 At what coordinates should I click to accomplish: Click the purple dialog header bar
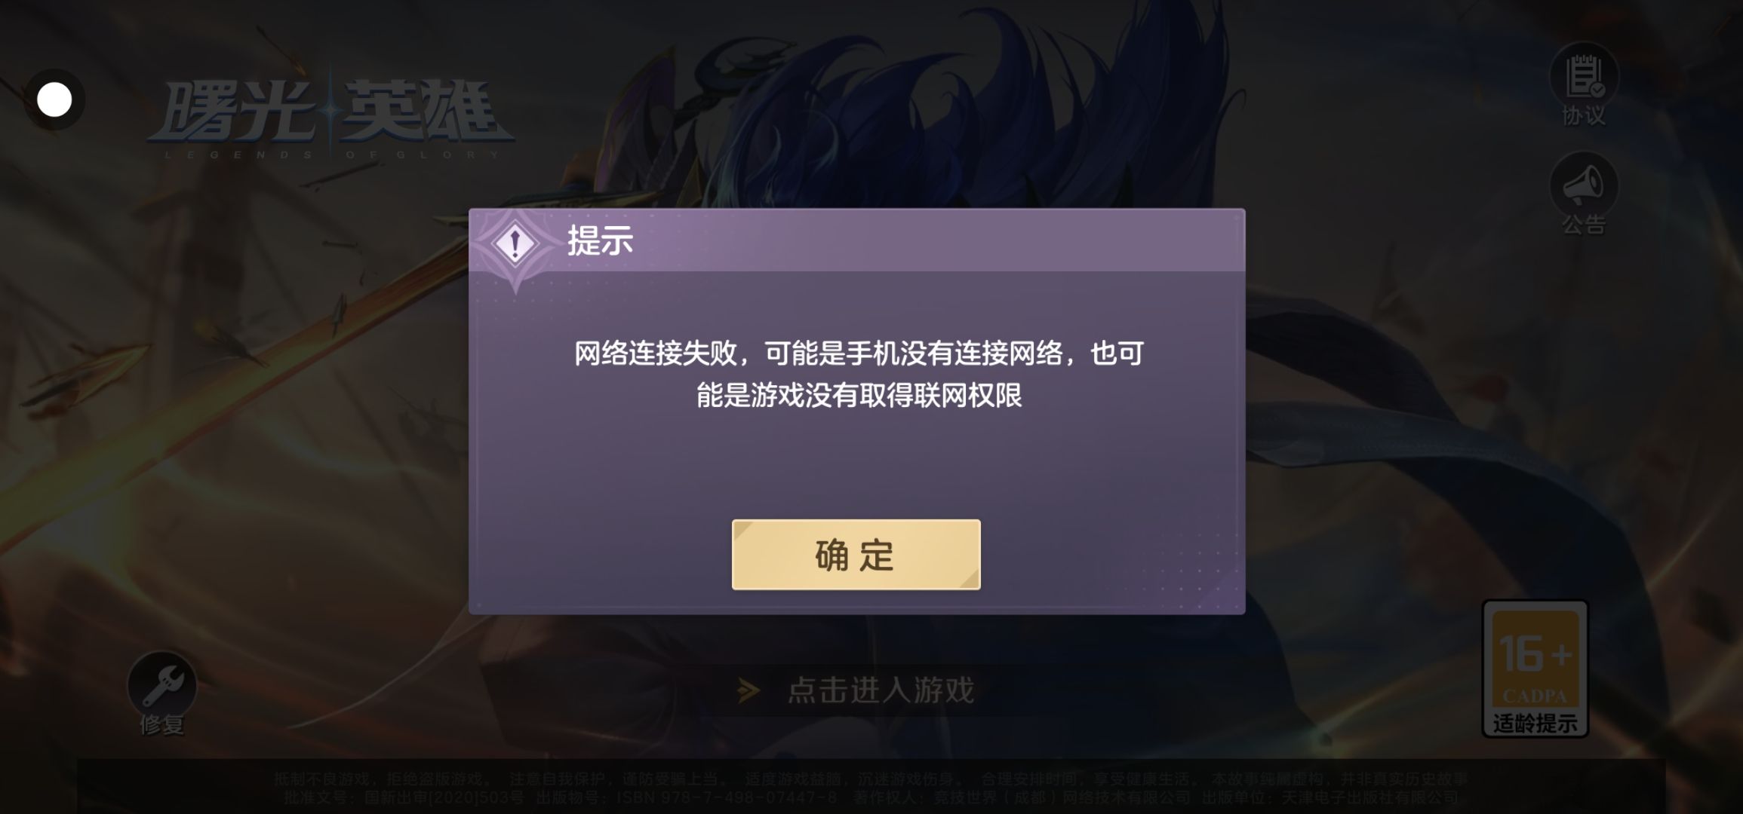(856, 240)
